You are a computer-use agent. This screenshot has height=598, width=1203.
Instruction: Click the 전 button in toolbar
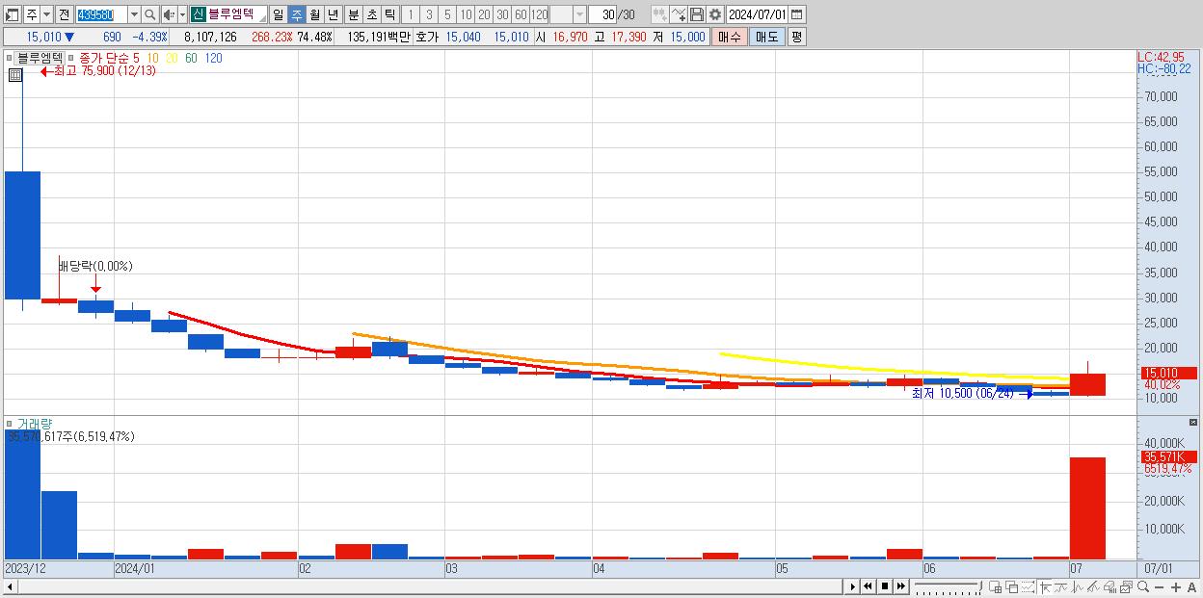point(64,14)
